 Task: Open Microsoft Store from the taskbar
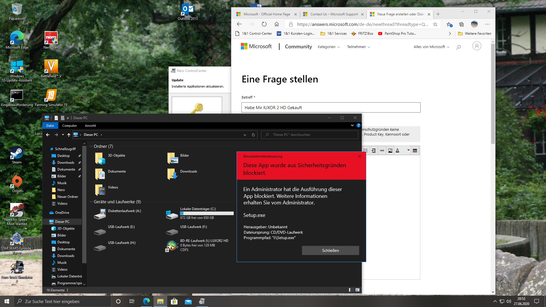point(174,301)
